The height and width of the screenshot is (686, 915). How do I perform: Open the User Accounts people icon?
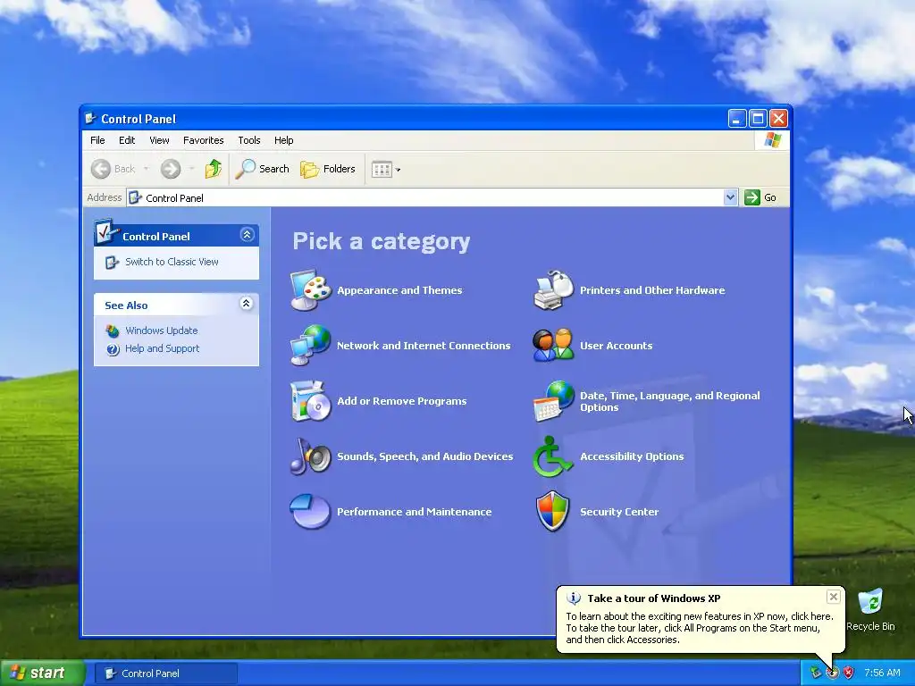click(553, 346)
